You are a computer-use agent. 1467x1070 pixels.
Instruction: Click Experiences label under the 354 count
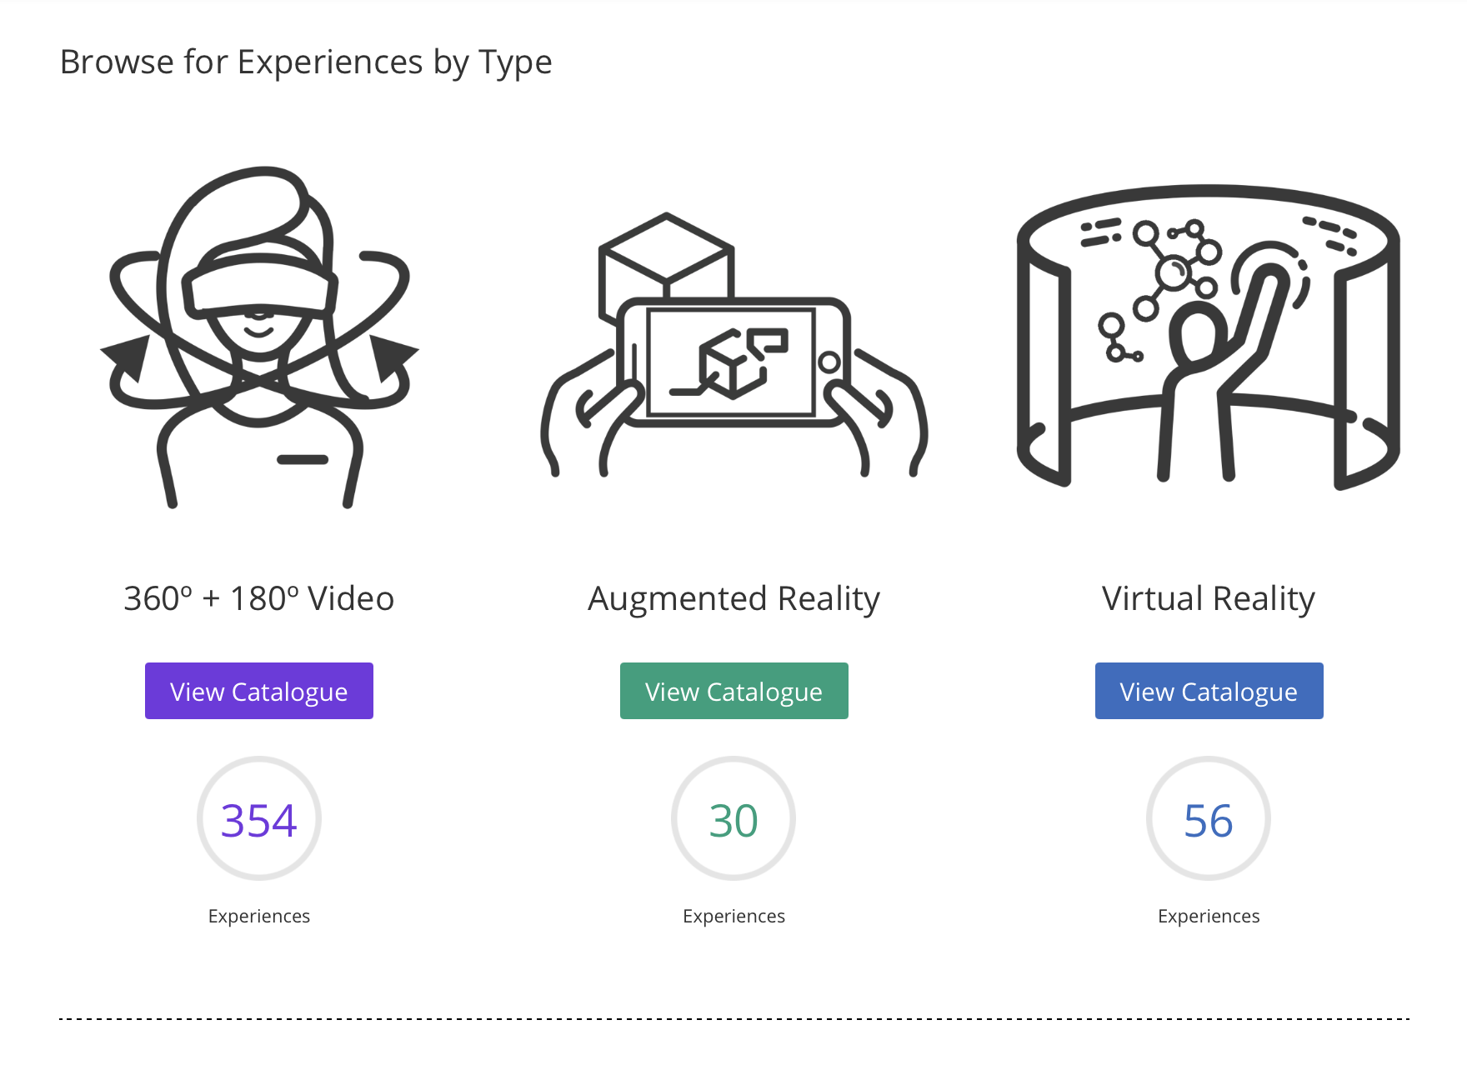coord(259,916)
